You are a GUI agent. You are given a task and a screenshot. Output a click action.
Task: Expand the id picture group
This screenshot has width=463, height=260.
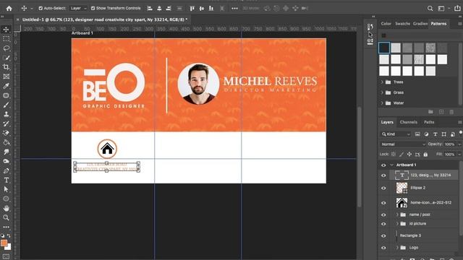pyautogui.click(x=397, y=224)
